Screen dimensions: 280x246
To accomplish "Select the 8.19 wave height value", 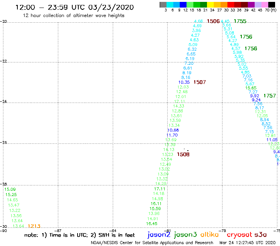I will click(x=187, y=73).
